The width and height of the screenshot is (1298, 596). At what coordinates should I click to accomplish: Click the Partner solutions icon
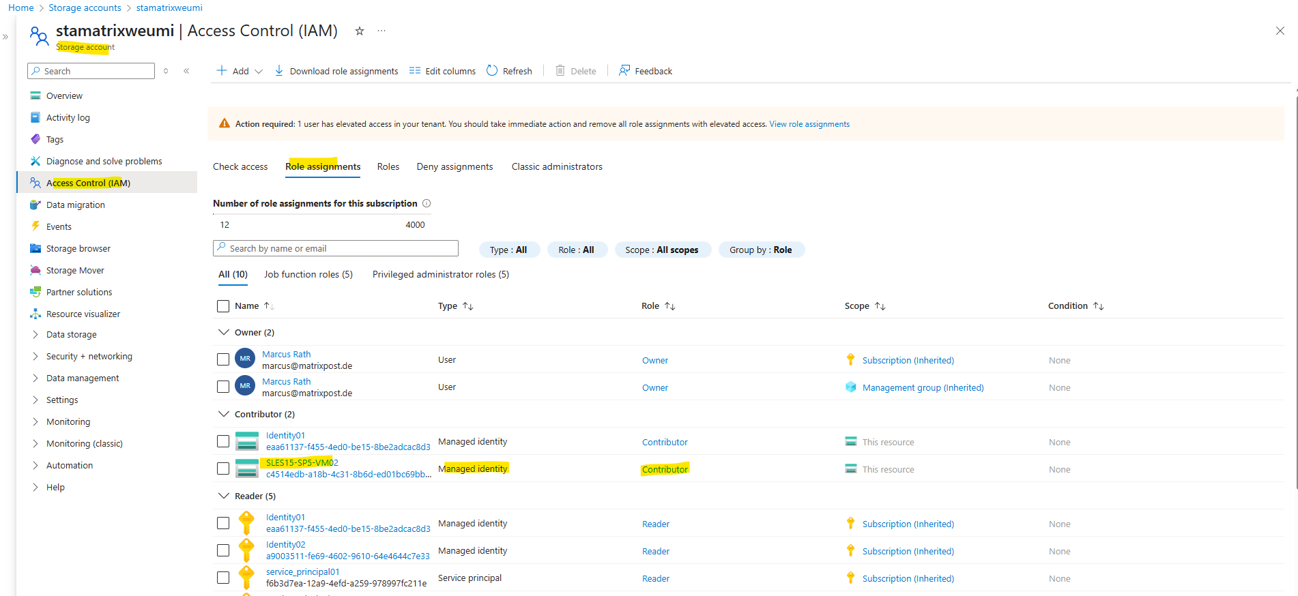[x=35, y=292]
